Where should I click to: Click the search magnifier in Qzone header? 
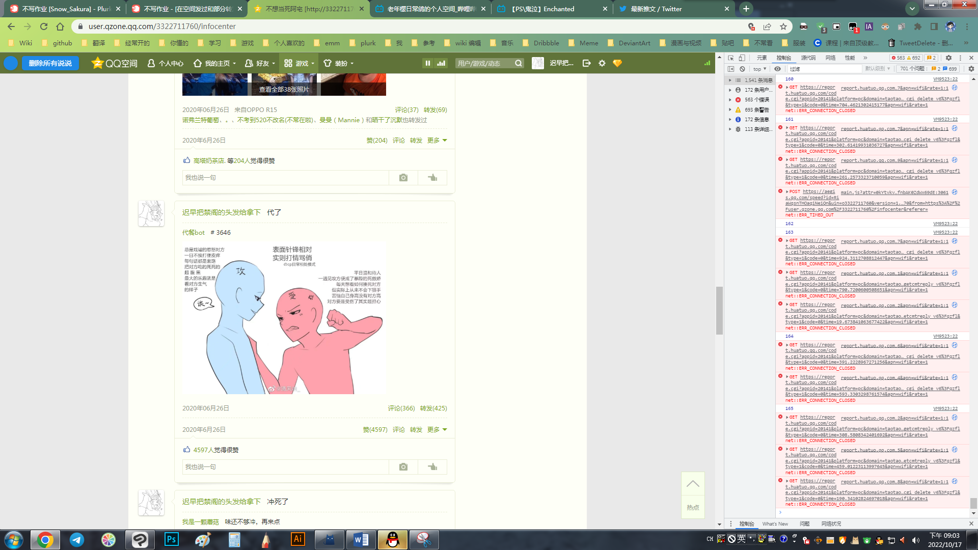point(519,63)
